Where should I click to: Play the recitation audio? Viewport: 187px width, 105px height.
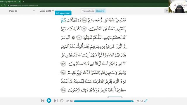[x=49, y=101]
